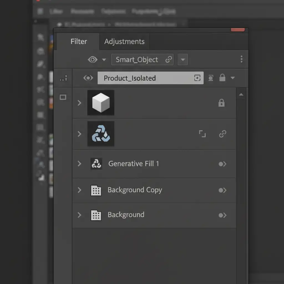Click the link icon on recycle-symbol layer
This screenshot has width=284, height=284.
coord(222,134)
